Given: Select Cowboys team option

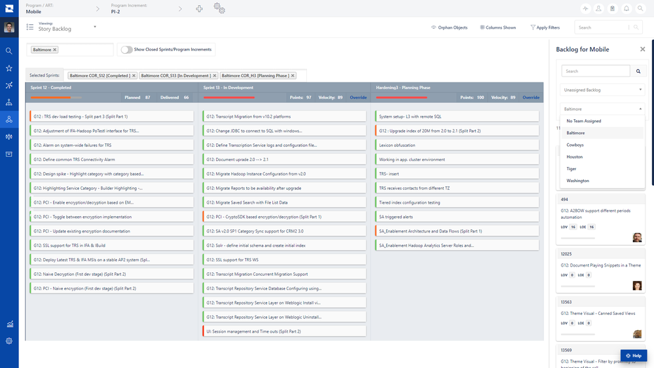Looking at the screenshot, I should click(602, 145).
